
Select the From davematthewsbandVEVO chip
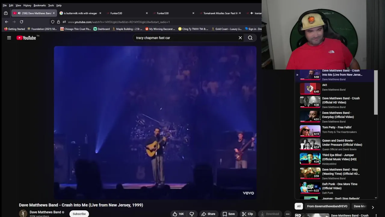click(x=327, y=206)
